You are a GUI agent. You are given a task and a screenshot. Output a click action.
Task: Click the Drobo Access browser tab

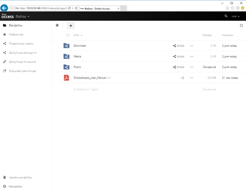[100, 8]
